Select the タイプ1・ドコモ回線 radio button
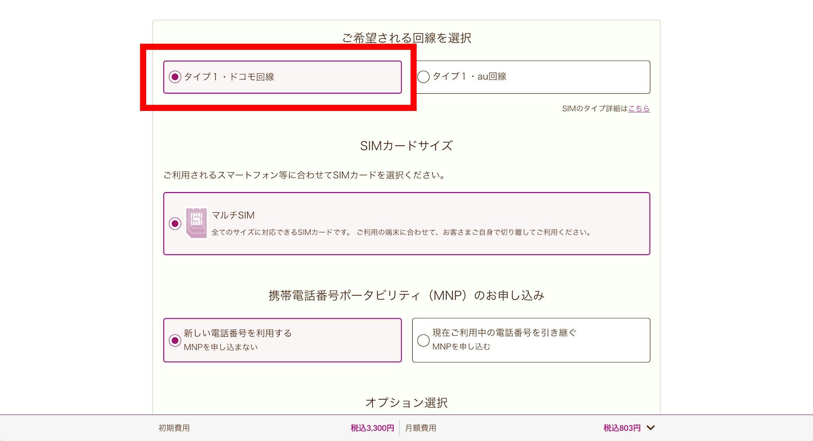This screenshot has height=441, width=813. click(175, 77)
